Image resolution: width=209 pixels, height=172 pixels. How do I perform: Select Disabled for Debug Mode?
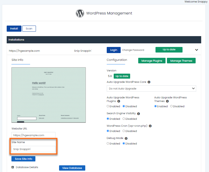pos(124,143)
